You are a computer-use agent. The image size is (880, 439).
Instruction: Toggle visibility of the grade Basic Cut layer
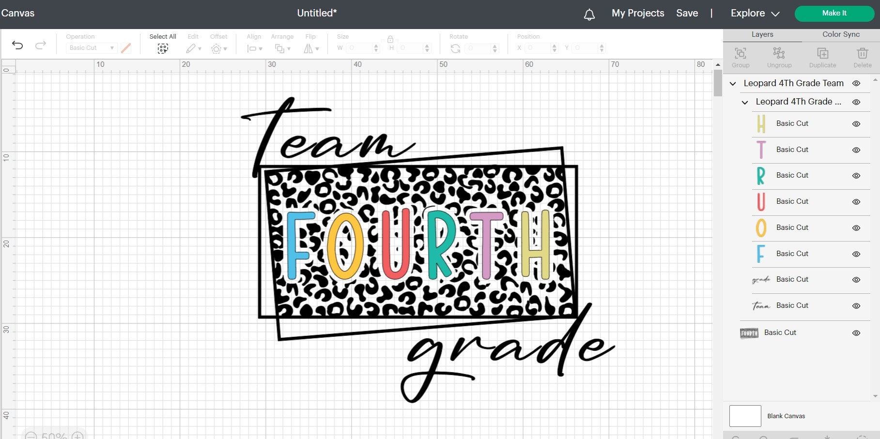click(x=856, y=280)
